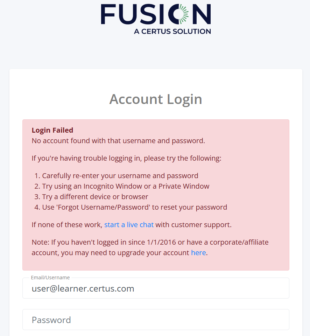Click into the Password field
The width and height of the screenshot is (310, 336).
pyautogui.click(x=156, y=320)
